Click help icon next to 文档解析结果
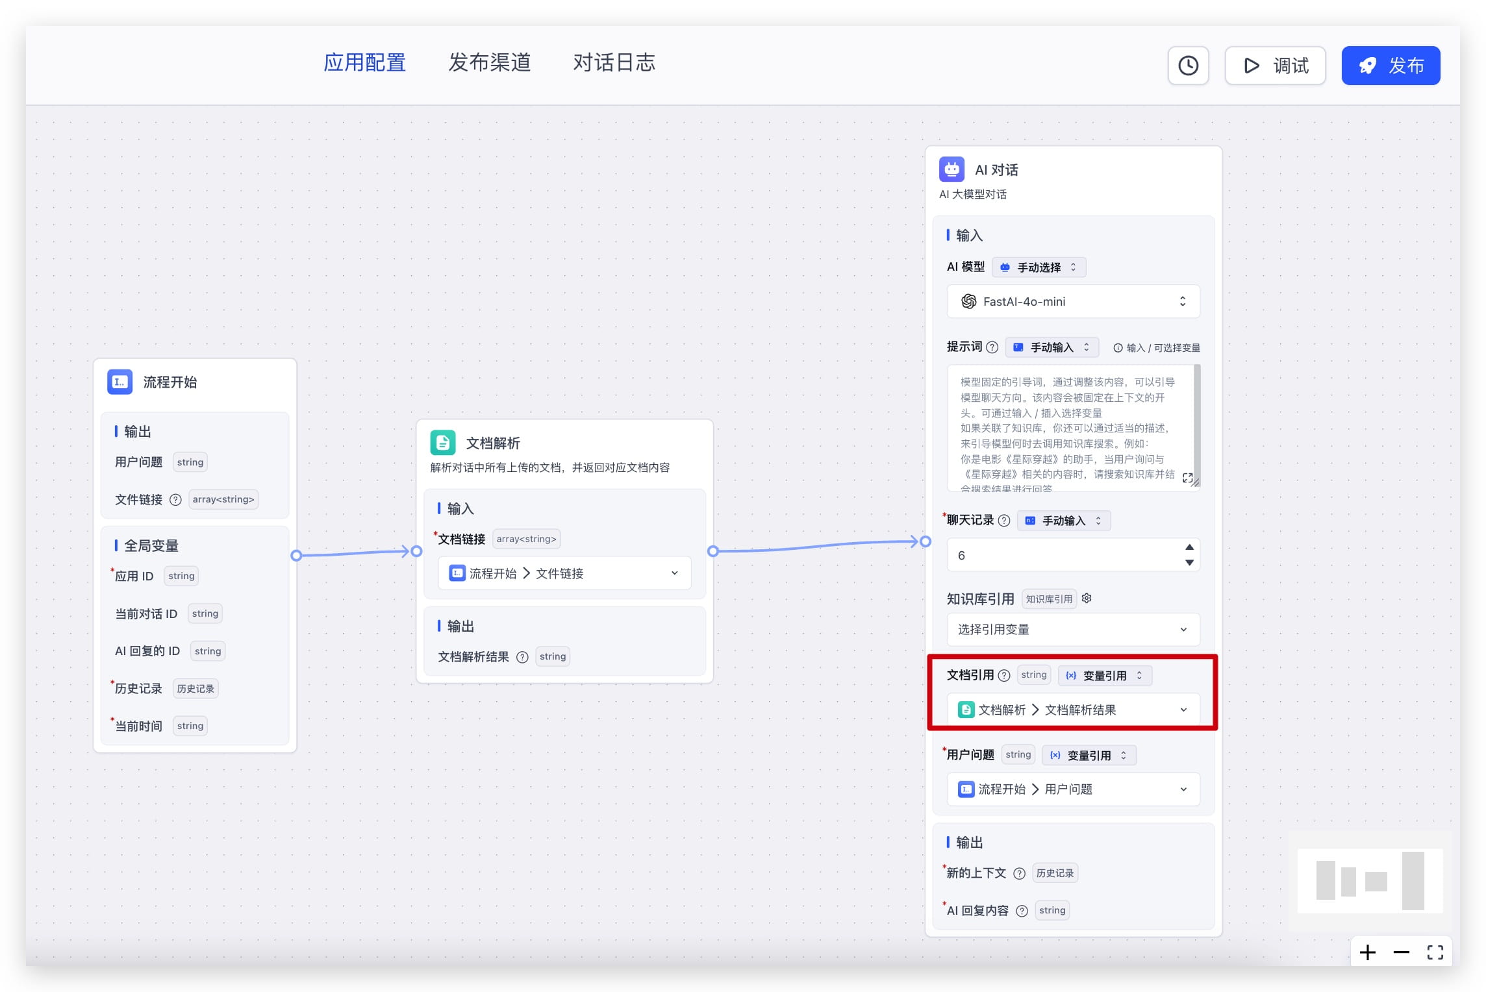 click(522, 657)
